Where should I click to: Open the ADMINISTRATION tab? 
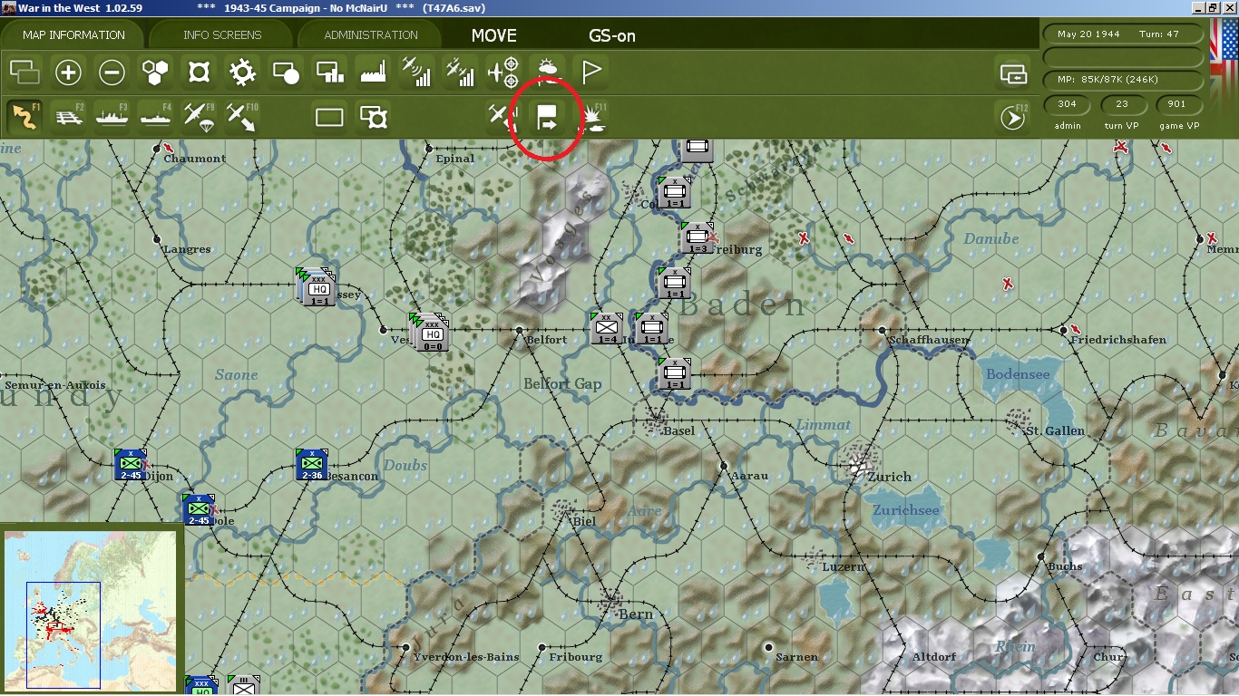point(371,35)
